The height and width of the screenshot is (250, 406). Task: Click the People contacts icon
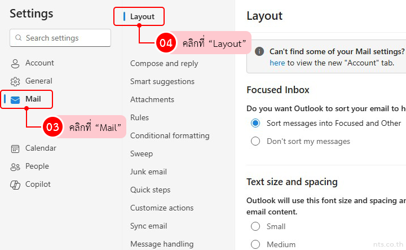(15, 167)
